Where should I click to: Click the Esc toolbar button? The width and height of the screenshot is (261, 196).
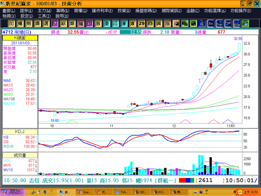click(211, 24)
